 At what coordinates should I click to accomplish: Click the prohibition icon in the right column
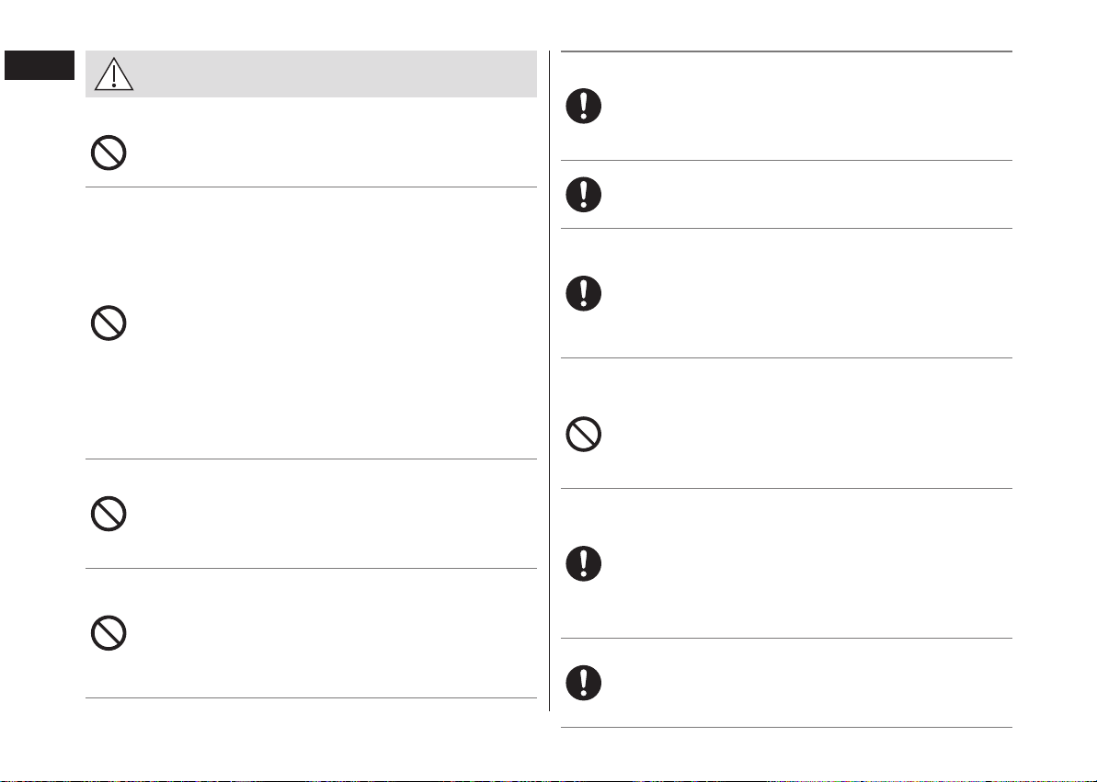[584, 435]
